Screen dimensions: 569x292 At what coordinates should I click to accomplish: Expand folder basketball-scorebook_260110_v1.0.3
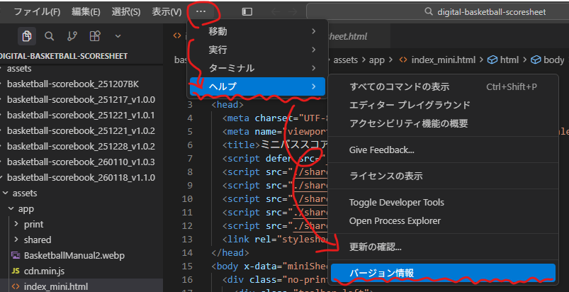coord(81,162)
